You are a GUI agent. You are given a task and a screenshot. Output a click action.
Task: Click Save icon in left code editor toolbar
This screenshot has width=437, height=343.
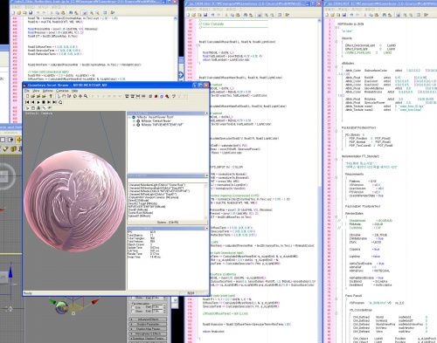coord(31,13)
